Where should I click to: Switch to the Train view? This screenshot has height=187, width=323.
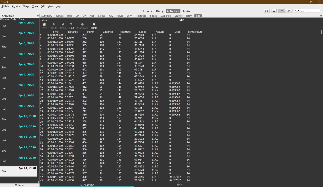click(x=186, y=11)
